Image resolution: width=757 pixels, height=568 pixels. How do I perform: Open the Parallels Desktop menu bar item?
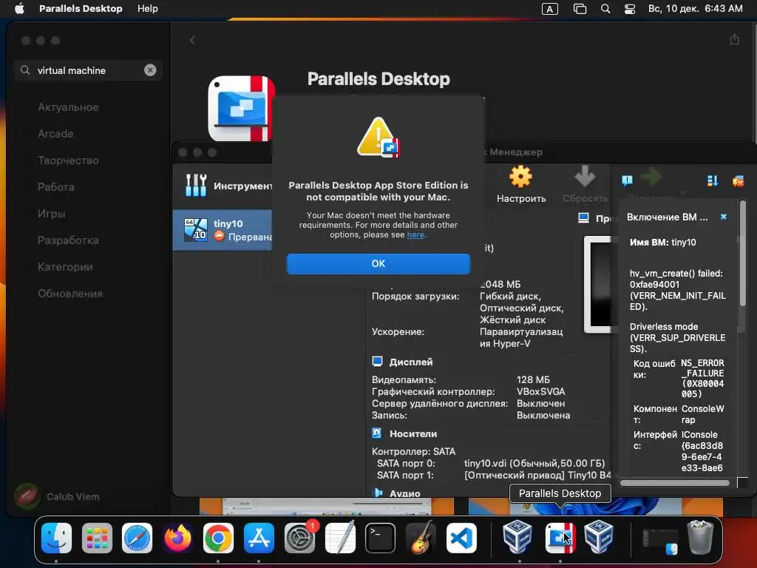(81, 9)
